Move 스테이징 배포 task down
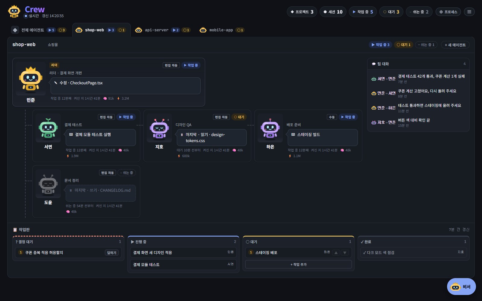Viewport: 482px width, 301px height. pyautogui.click(x=345, y=253)
